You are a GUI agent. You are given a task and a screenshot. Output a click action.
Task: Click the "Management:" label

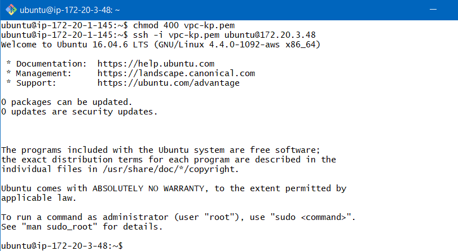pyautogui.click(x=44, y=73)
